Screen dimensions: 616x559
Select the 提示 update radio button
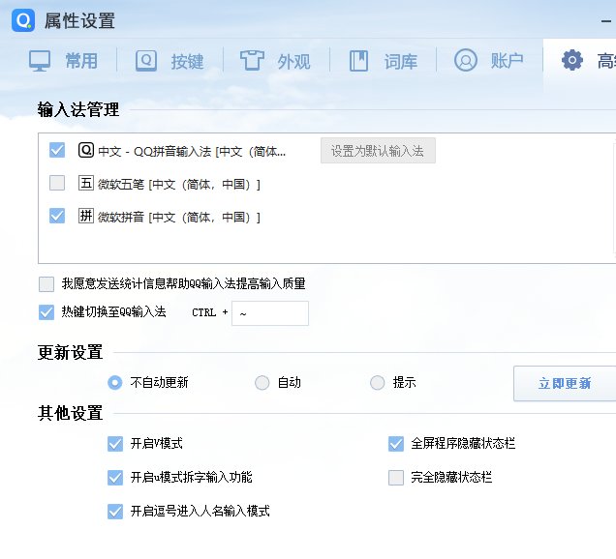[x=378, y=383]
